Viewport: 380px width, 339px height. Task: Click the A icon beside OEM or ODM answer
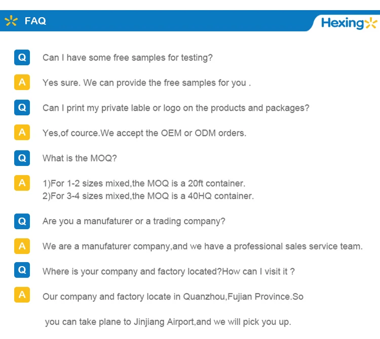tap(22, 133)
